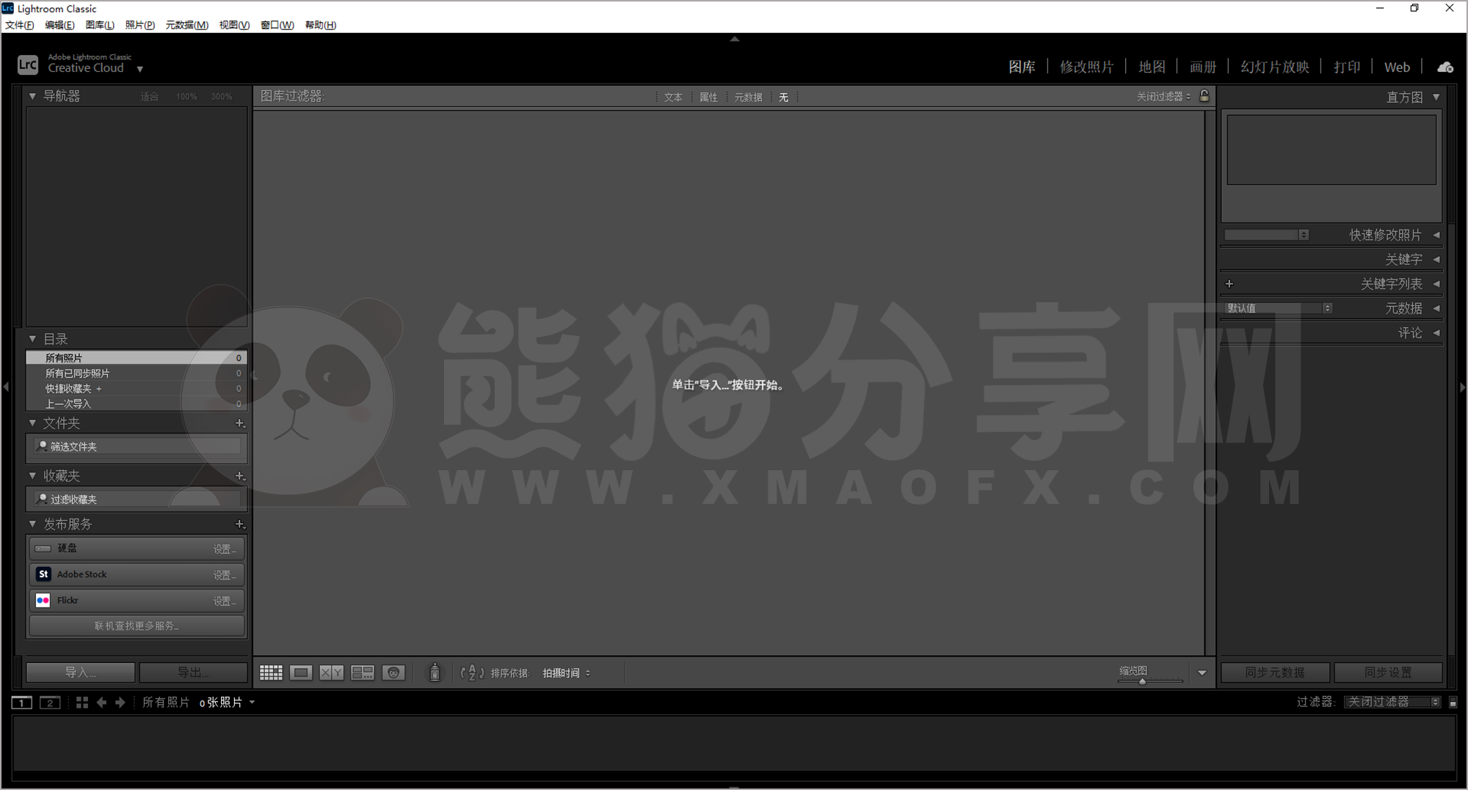Collapse the 导航器 panel
The width and height of the screenshot is (1468, 790).
pos(32,96)
